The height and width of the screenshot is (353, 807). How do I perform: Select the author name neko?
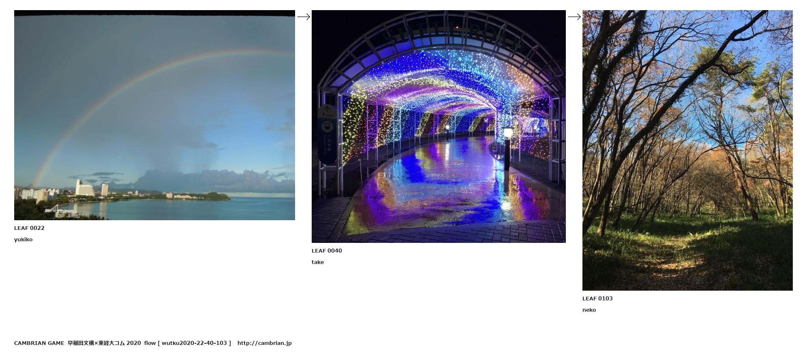(x=589, y=310)
